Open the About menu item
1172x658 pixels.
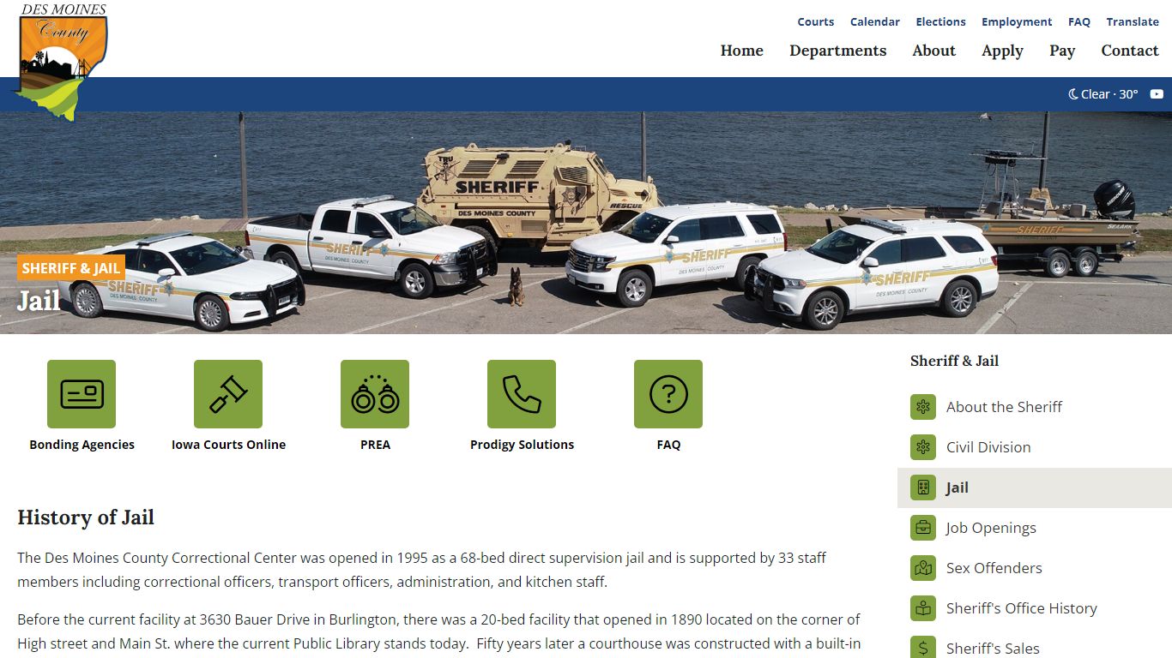point(934,51)
